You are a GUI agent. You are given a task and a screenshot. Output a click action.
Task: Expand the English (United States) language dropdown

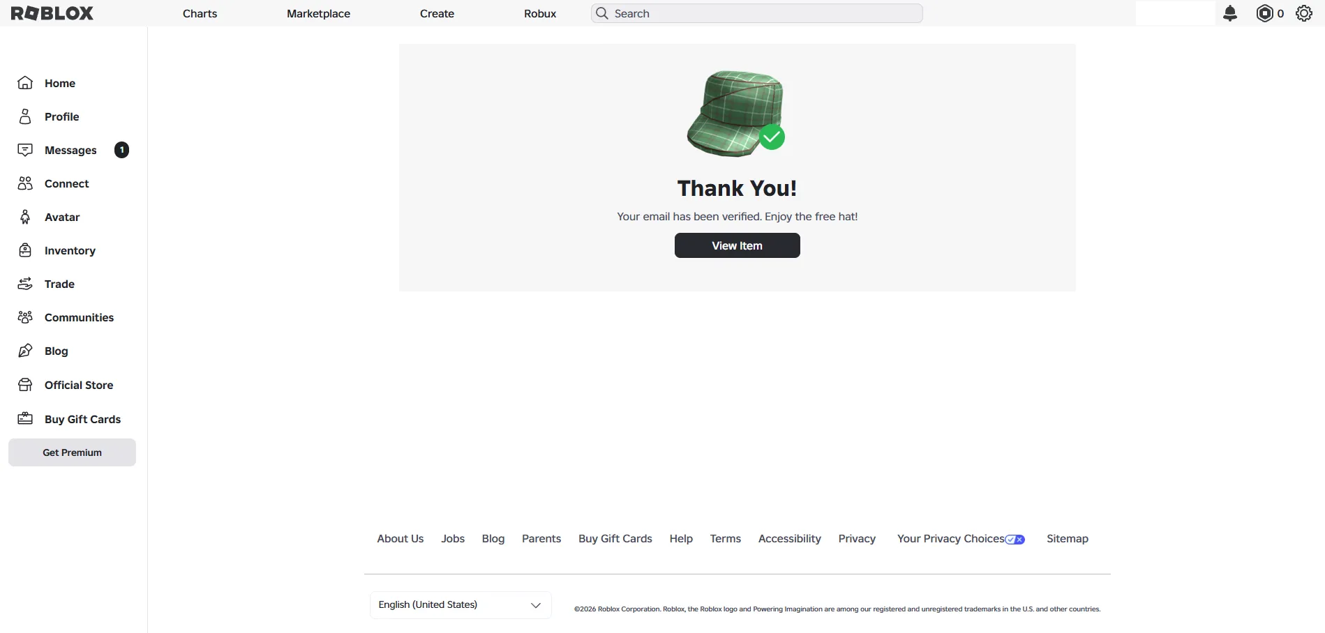click(x=461, y=605)
